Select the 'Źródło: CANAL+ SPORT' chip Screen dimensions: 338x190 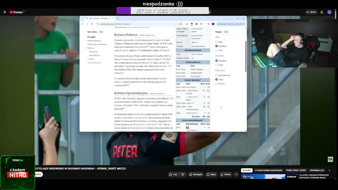[296, 170]
